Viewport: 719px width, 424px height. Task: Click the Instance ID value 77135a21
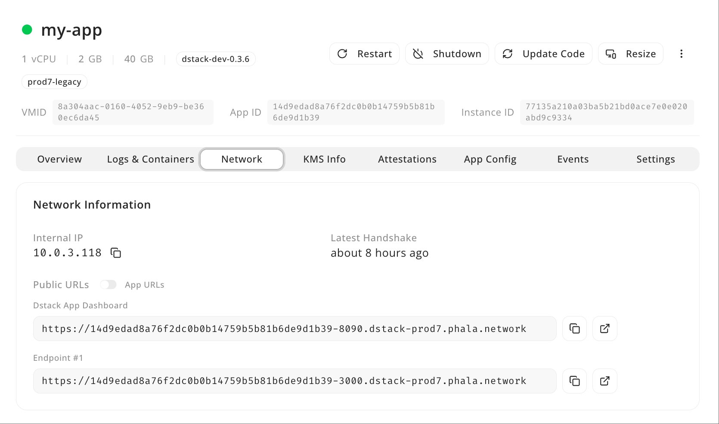pos(607,112)
